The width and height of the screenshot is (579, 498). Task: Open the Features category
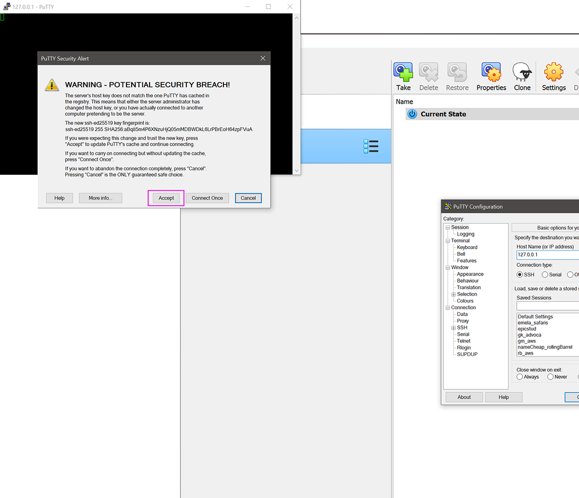pyautogui.click(x=467, y=261)
